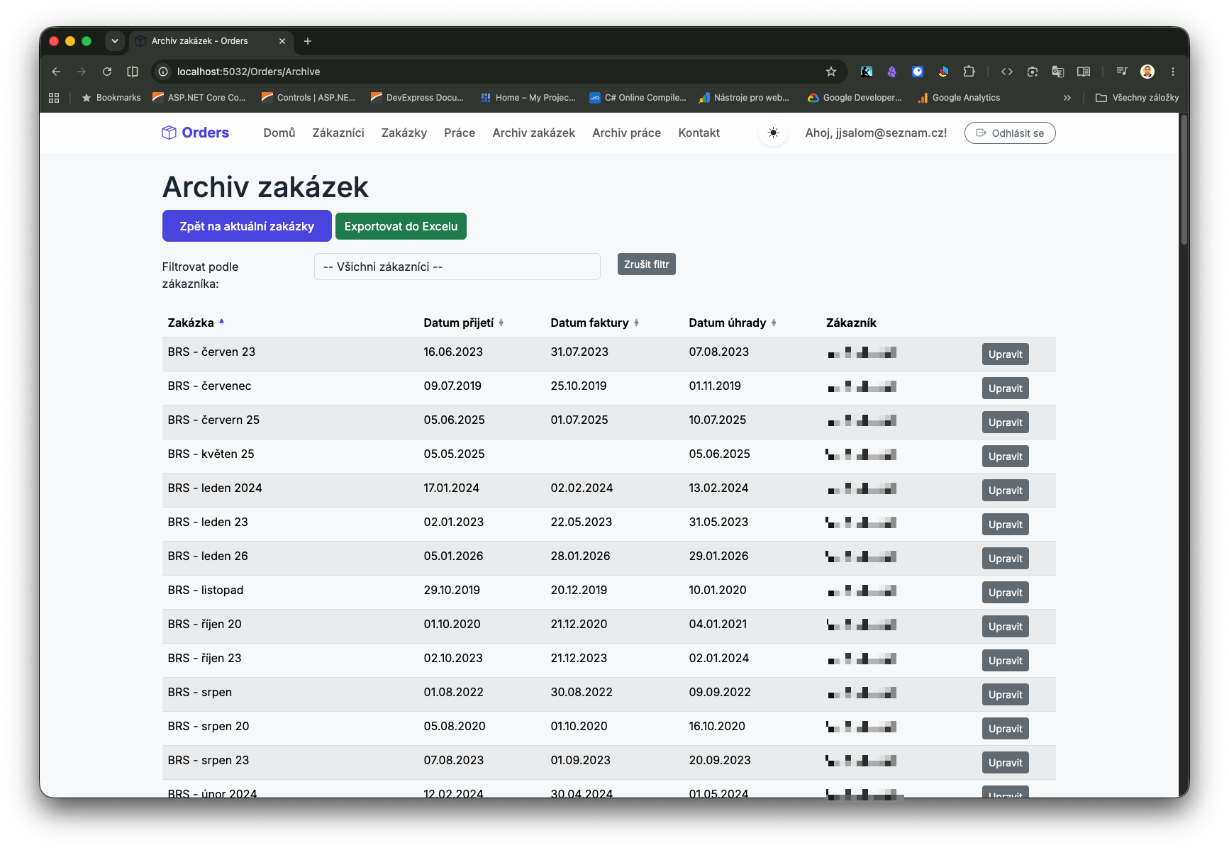Show more bookmarks with double chevron
The image size is (1229, 850).
pyautogui.click(x=1067, y=98)
